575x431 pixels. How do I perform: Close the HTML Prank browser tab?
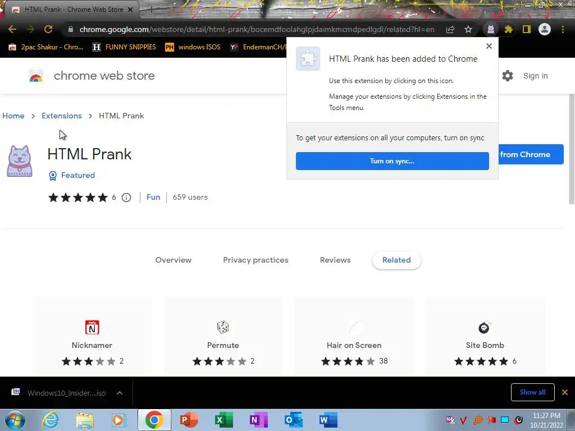130,10
